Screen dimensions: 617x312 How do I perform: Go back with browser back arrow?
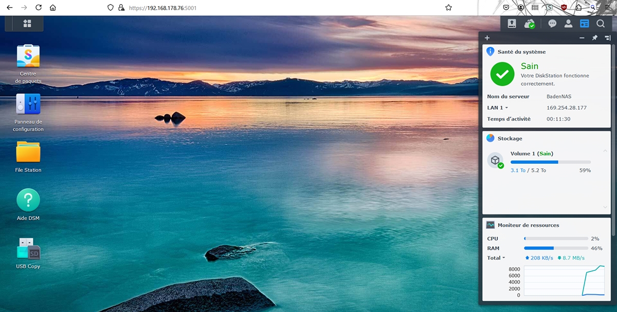[x=9, y=8]
